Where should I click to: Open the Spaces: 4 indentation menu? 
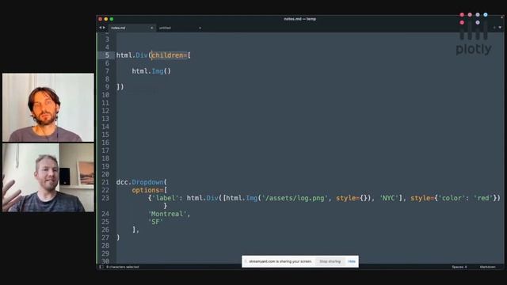coord(459,267)
